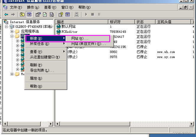Restore the inner MMC child window
This screenshot has height=137, width=196.
185,7
